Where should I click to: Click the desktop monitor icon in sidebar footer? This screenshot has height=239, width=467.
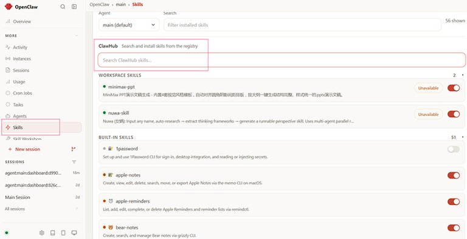coord(74,232)
